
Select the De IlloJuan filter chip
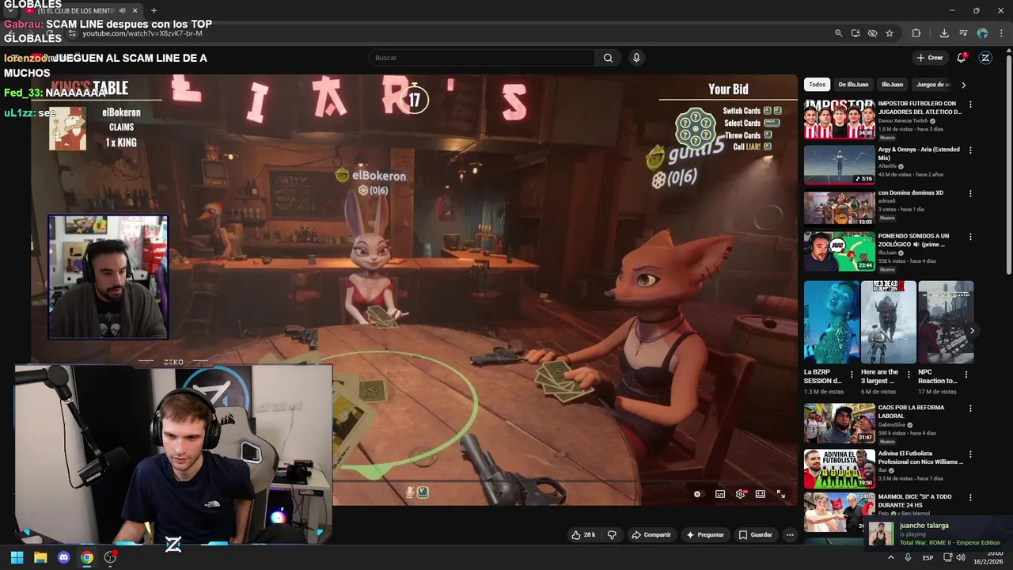coord(853,85)
